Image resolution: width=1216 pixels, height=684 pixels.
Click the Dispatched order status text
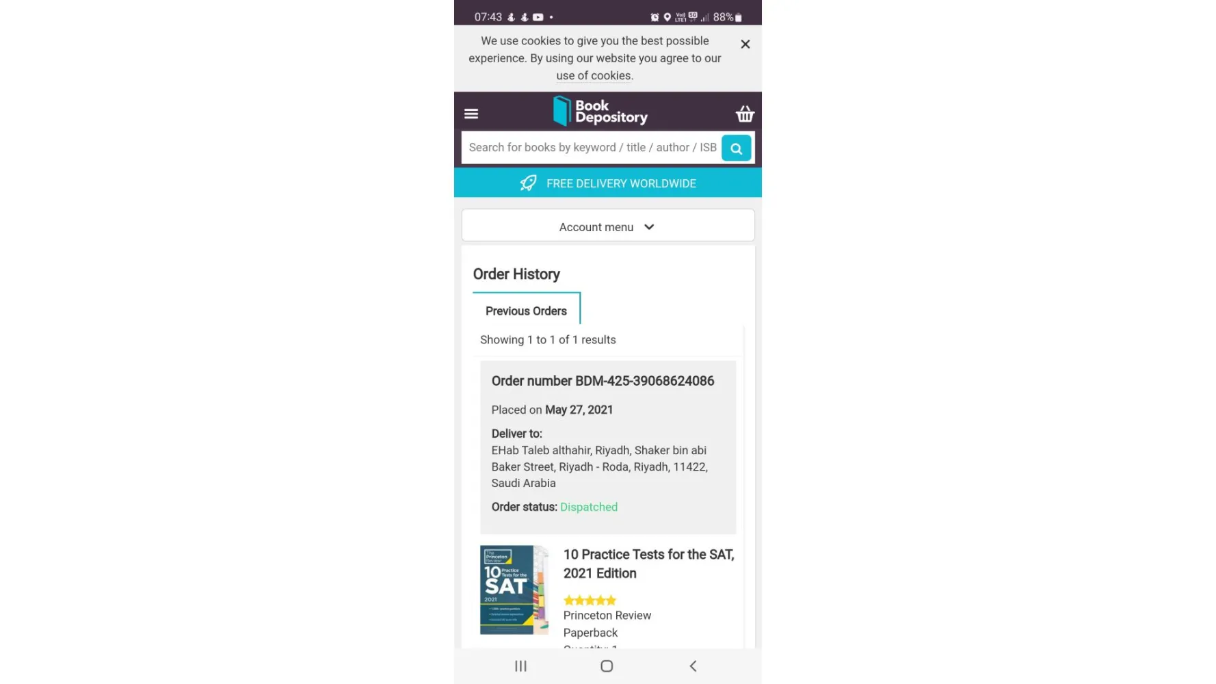pyautogui.click(x=589, y=507)
